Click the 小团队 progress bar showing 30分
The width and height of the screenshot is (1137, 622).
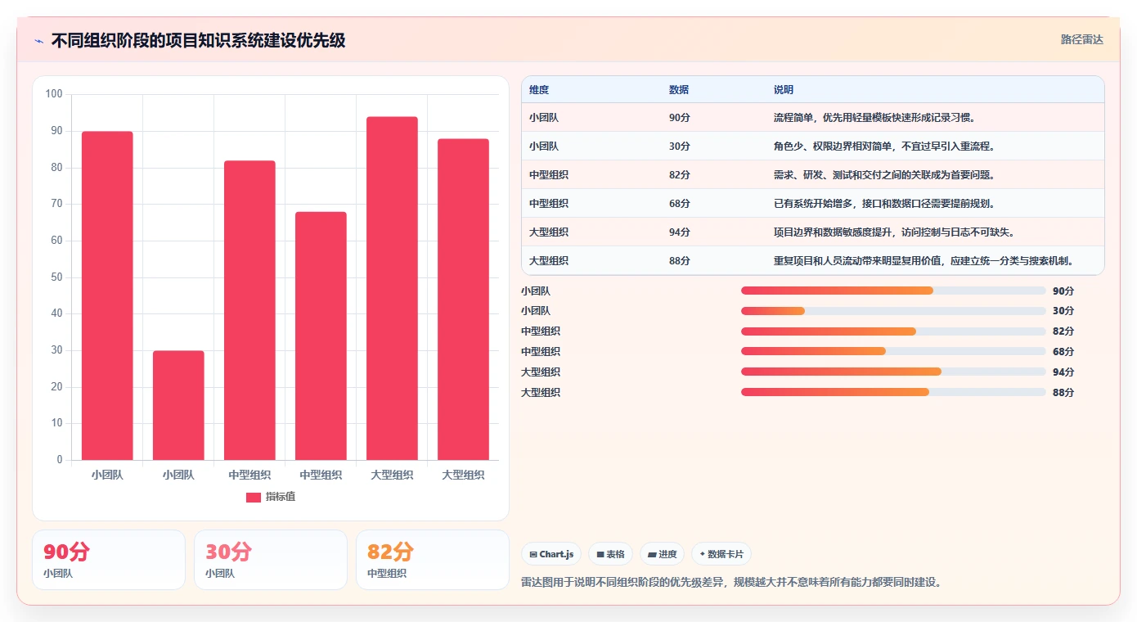coord(893,311)
